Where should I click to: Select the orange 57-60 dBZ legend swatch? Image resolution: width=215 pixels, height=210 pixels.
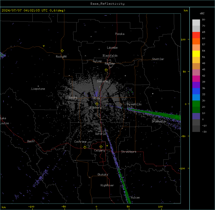196,41
